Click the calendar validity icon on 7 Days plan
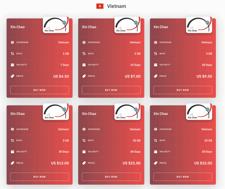 pos(13,65)
